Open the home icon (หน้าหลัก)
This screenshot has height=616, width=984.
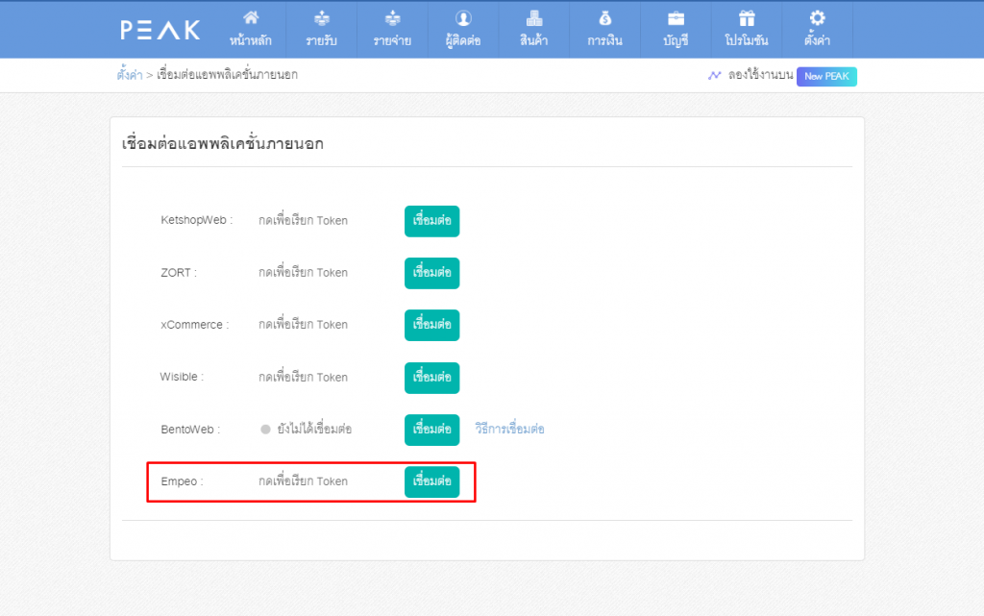pyautogui.click(x=251, y=18)
